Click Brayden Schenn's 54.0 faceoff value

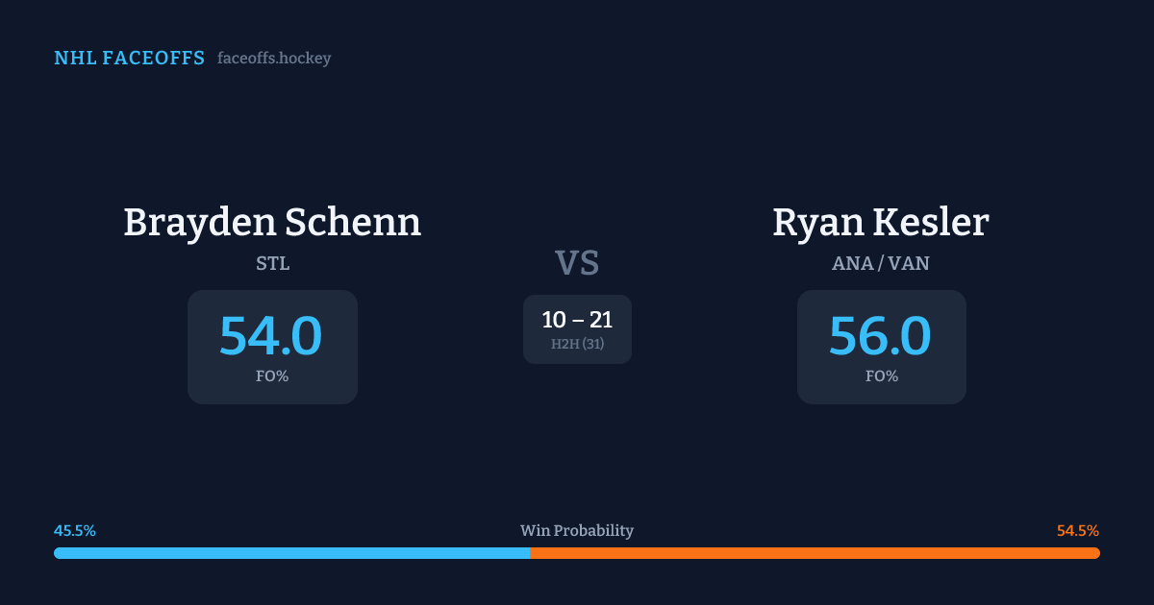click(271, 336)
